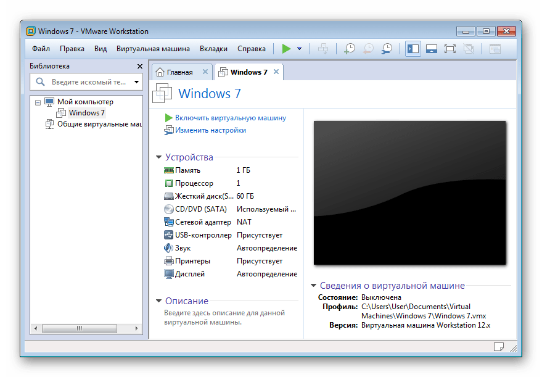Click the Звук speaker icon

tap(169, 248)
